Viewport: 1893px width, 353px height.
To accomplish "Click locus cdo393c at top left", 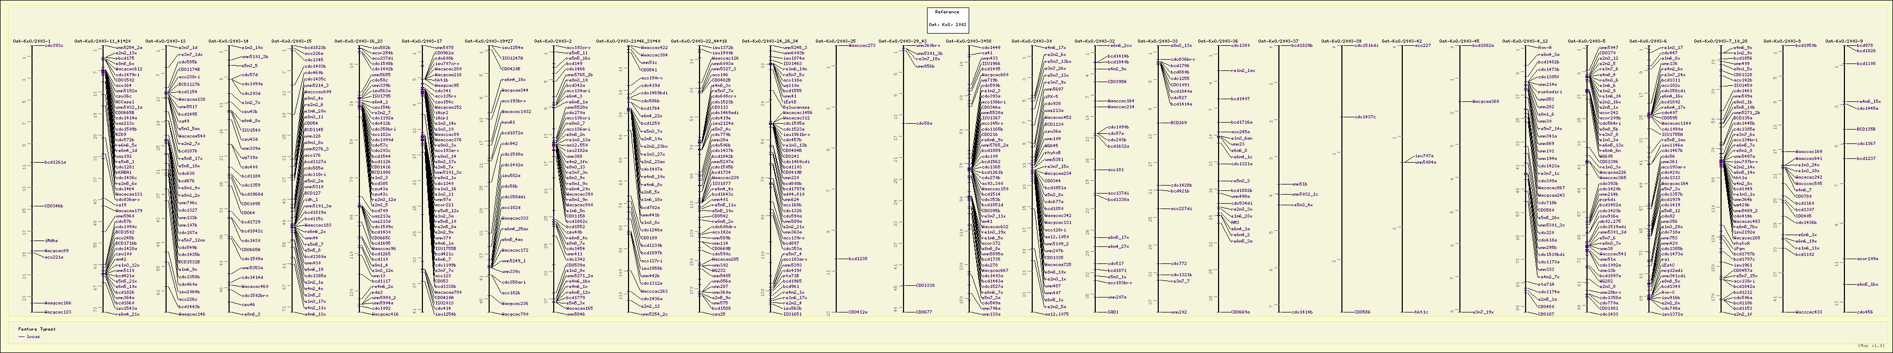I will tap(53, 45).
